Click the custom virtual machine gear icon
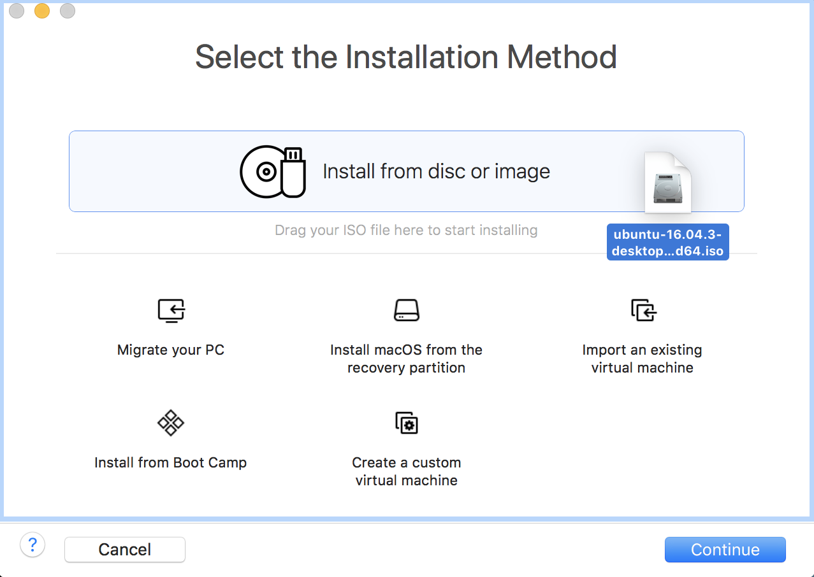 (x=407, y=423)
